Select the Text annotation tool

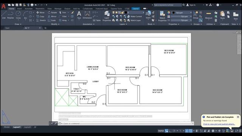point(79,15)
